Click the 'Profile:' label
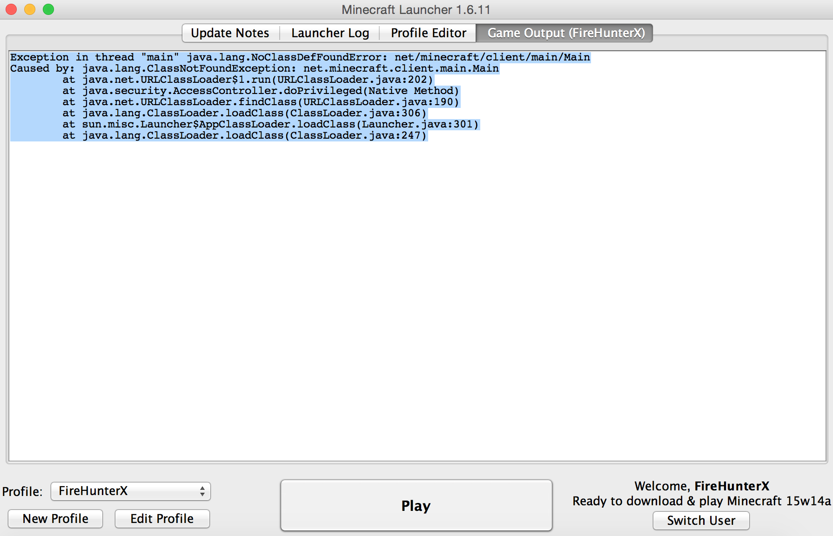 click(22, 492)
